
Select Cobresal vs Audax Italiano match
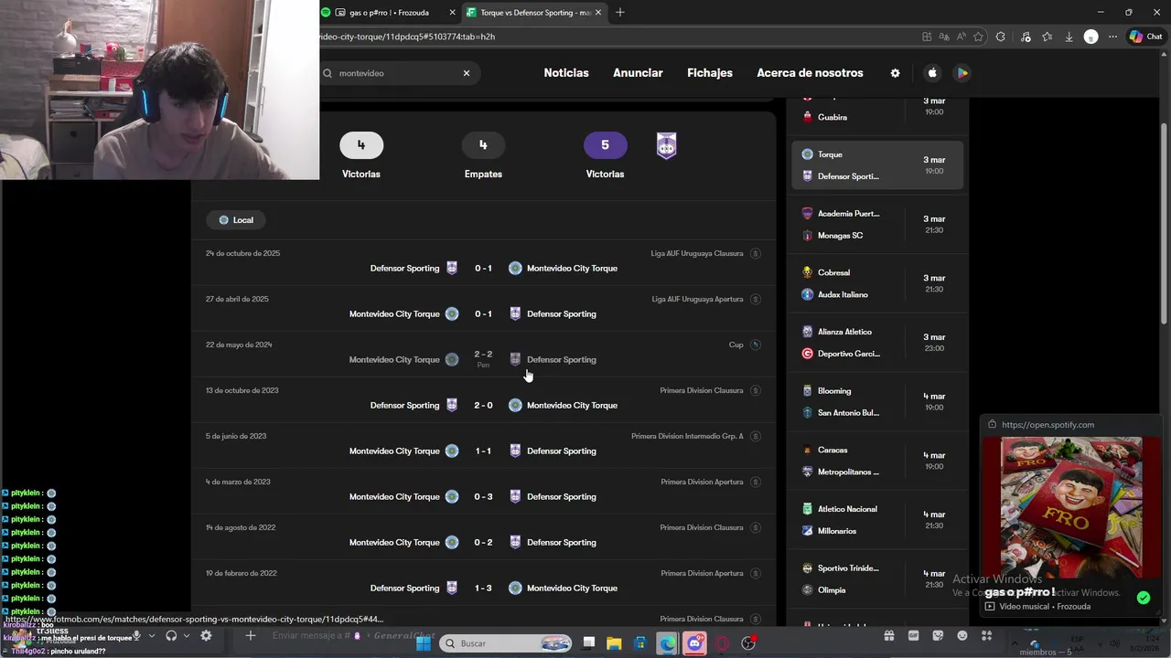click(877, 283)
